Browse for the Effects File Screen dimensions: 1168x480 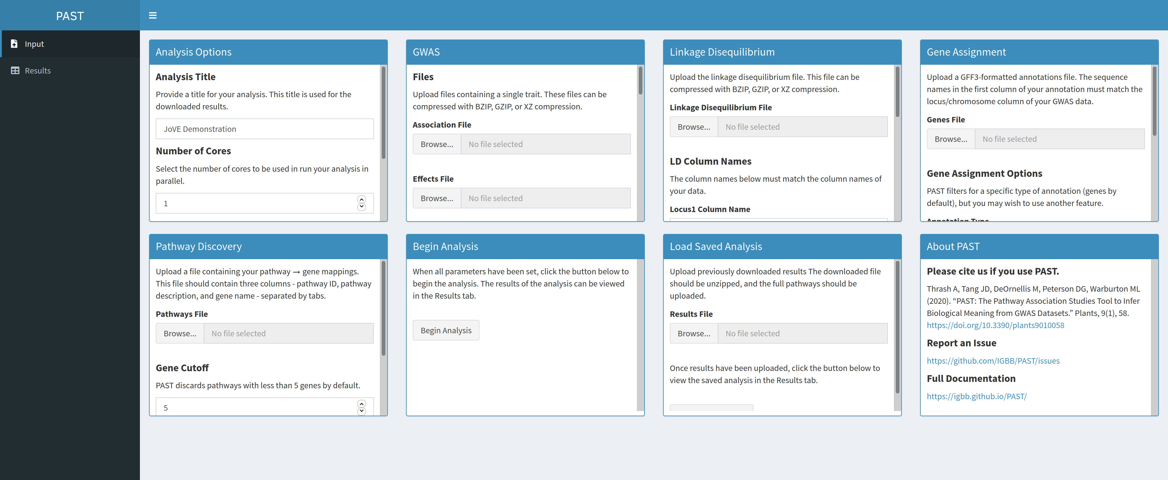tap(437, 198)
